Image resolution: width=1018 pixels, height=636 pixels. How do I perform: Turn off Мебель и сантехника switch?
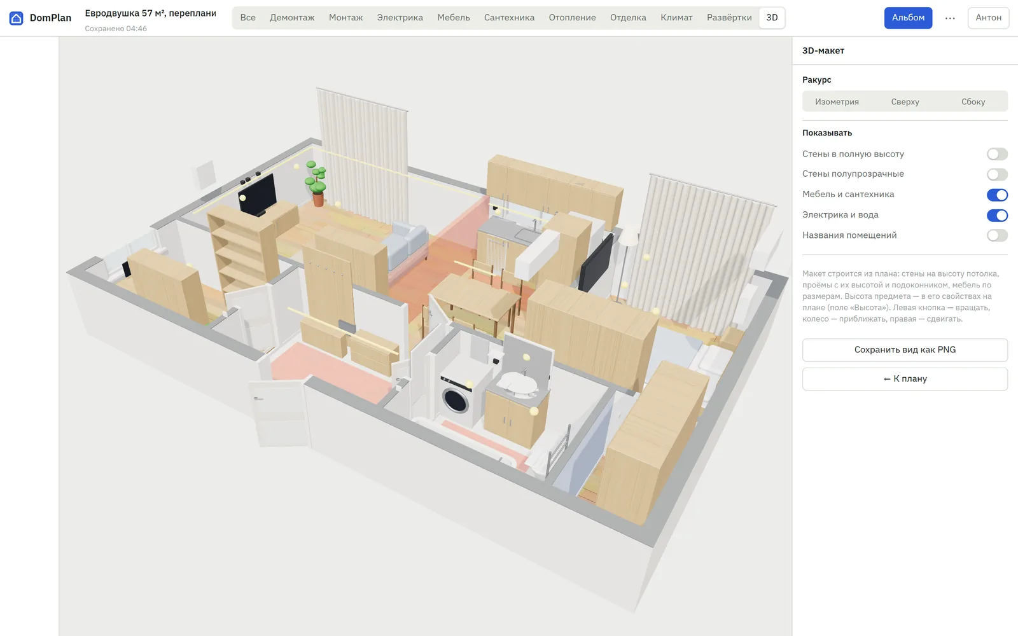tap(997, 195)
